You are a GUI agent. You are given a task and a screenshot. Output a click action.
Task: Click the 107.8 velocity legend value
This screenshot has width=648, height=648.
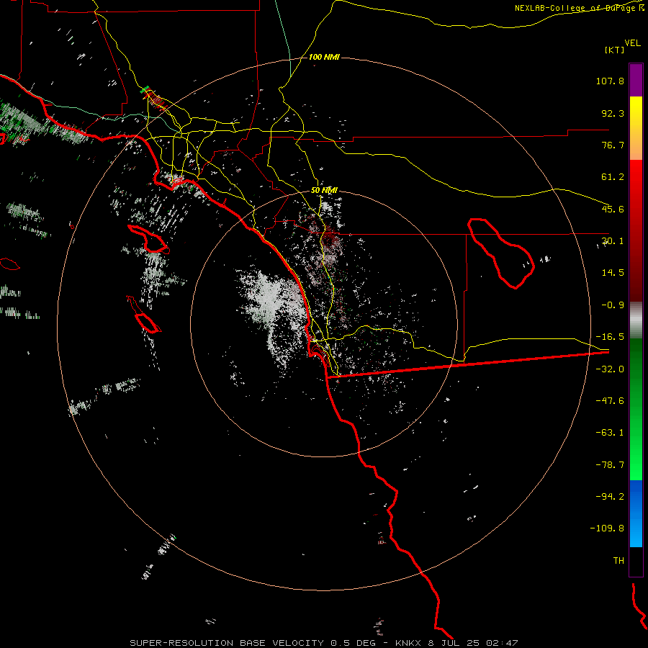tap(610, 81)
